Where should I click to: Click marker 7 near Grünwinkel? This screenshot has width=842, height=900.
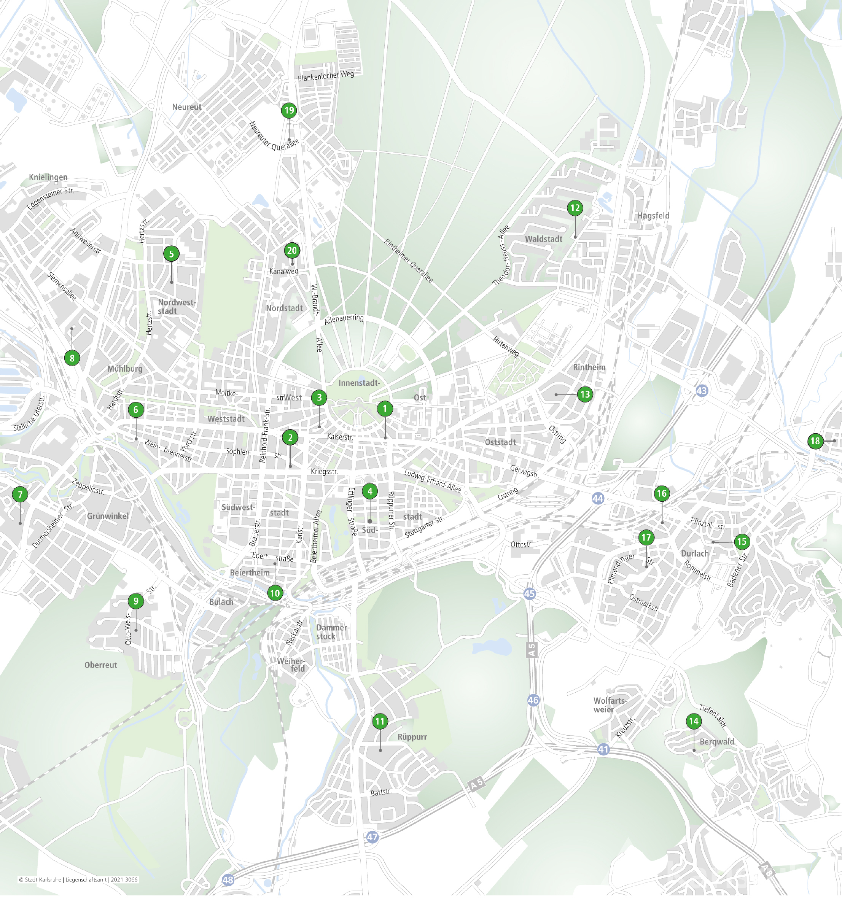point(20,495)
